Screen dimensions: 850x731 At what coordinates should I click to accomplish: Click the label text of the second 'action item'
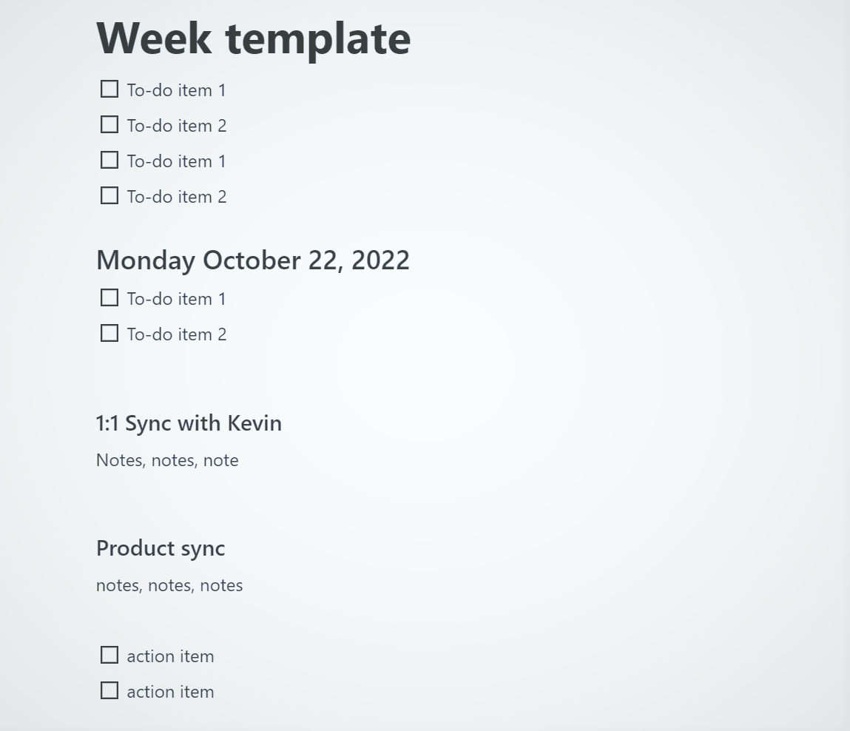point(170,691)
